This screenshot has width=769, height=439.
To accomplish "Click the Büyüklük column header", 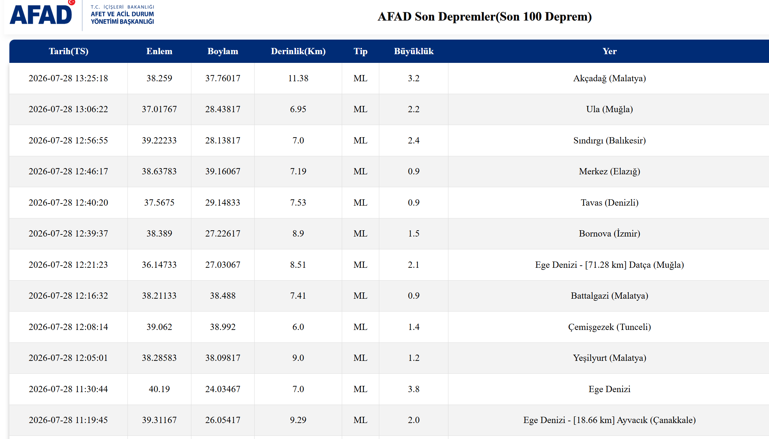I will pyautogui.click(x=413, y=51).
